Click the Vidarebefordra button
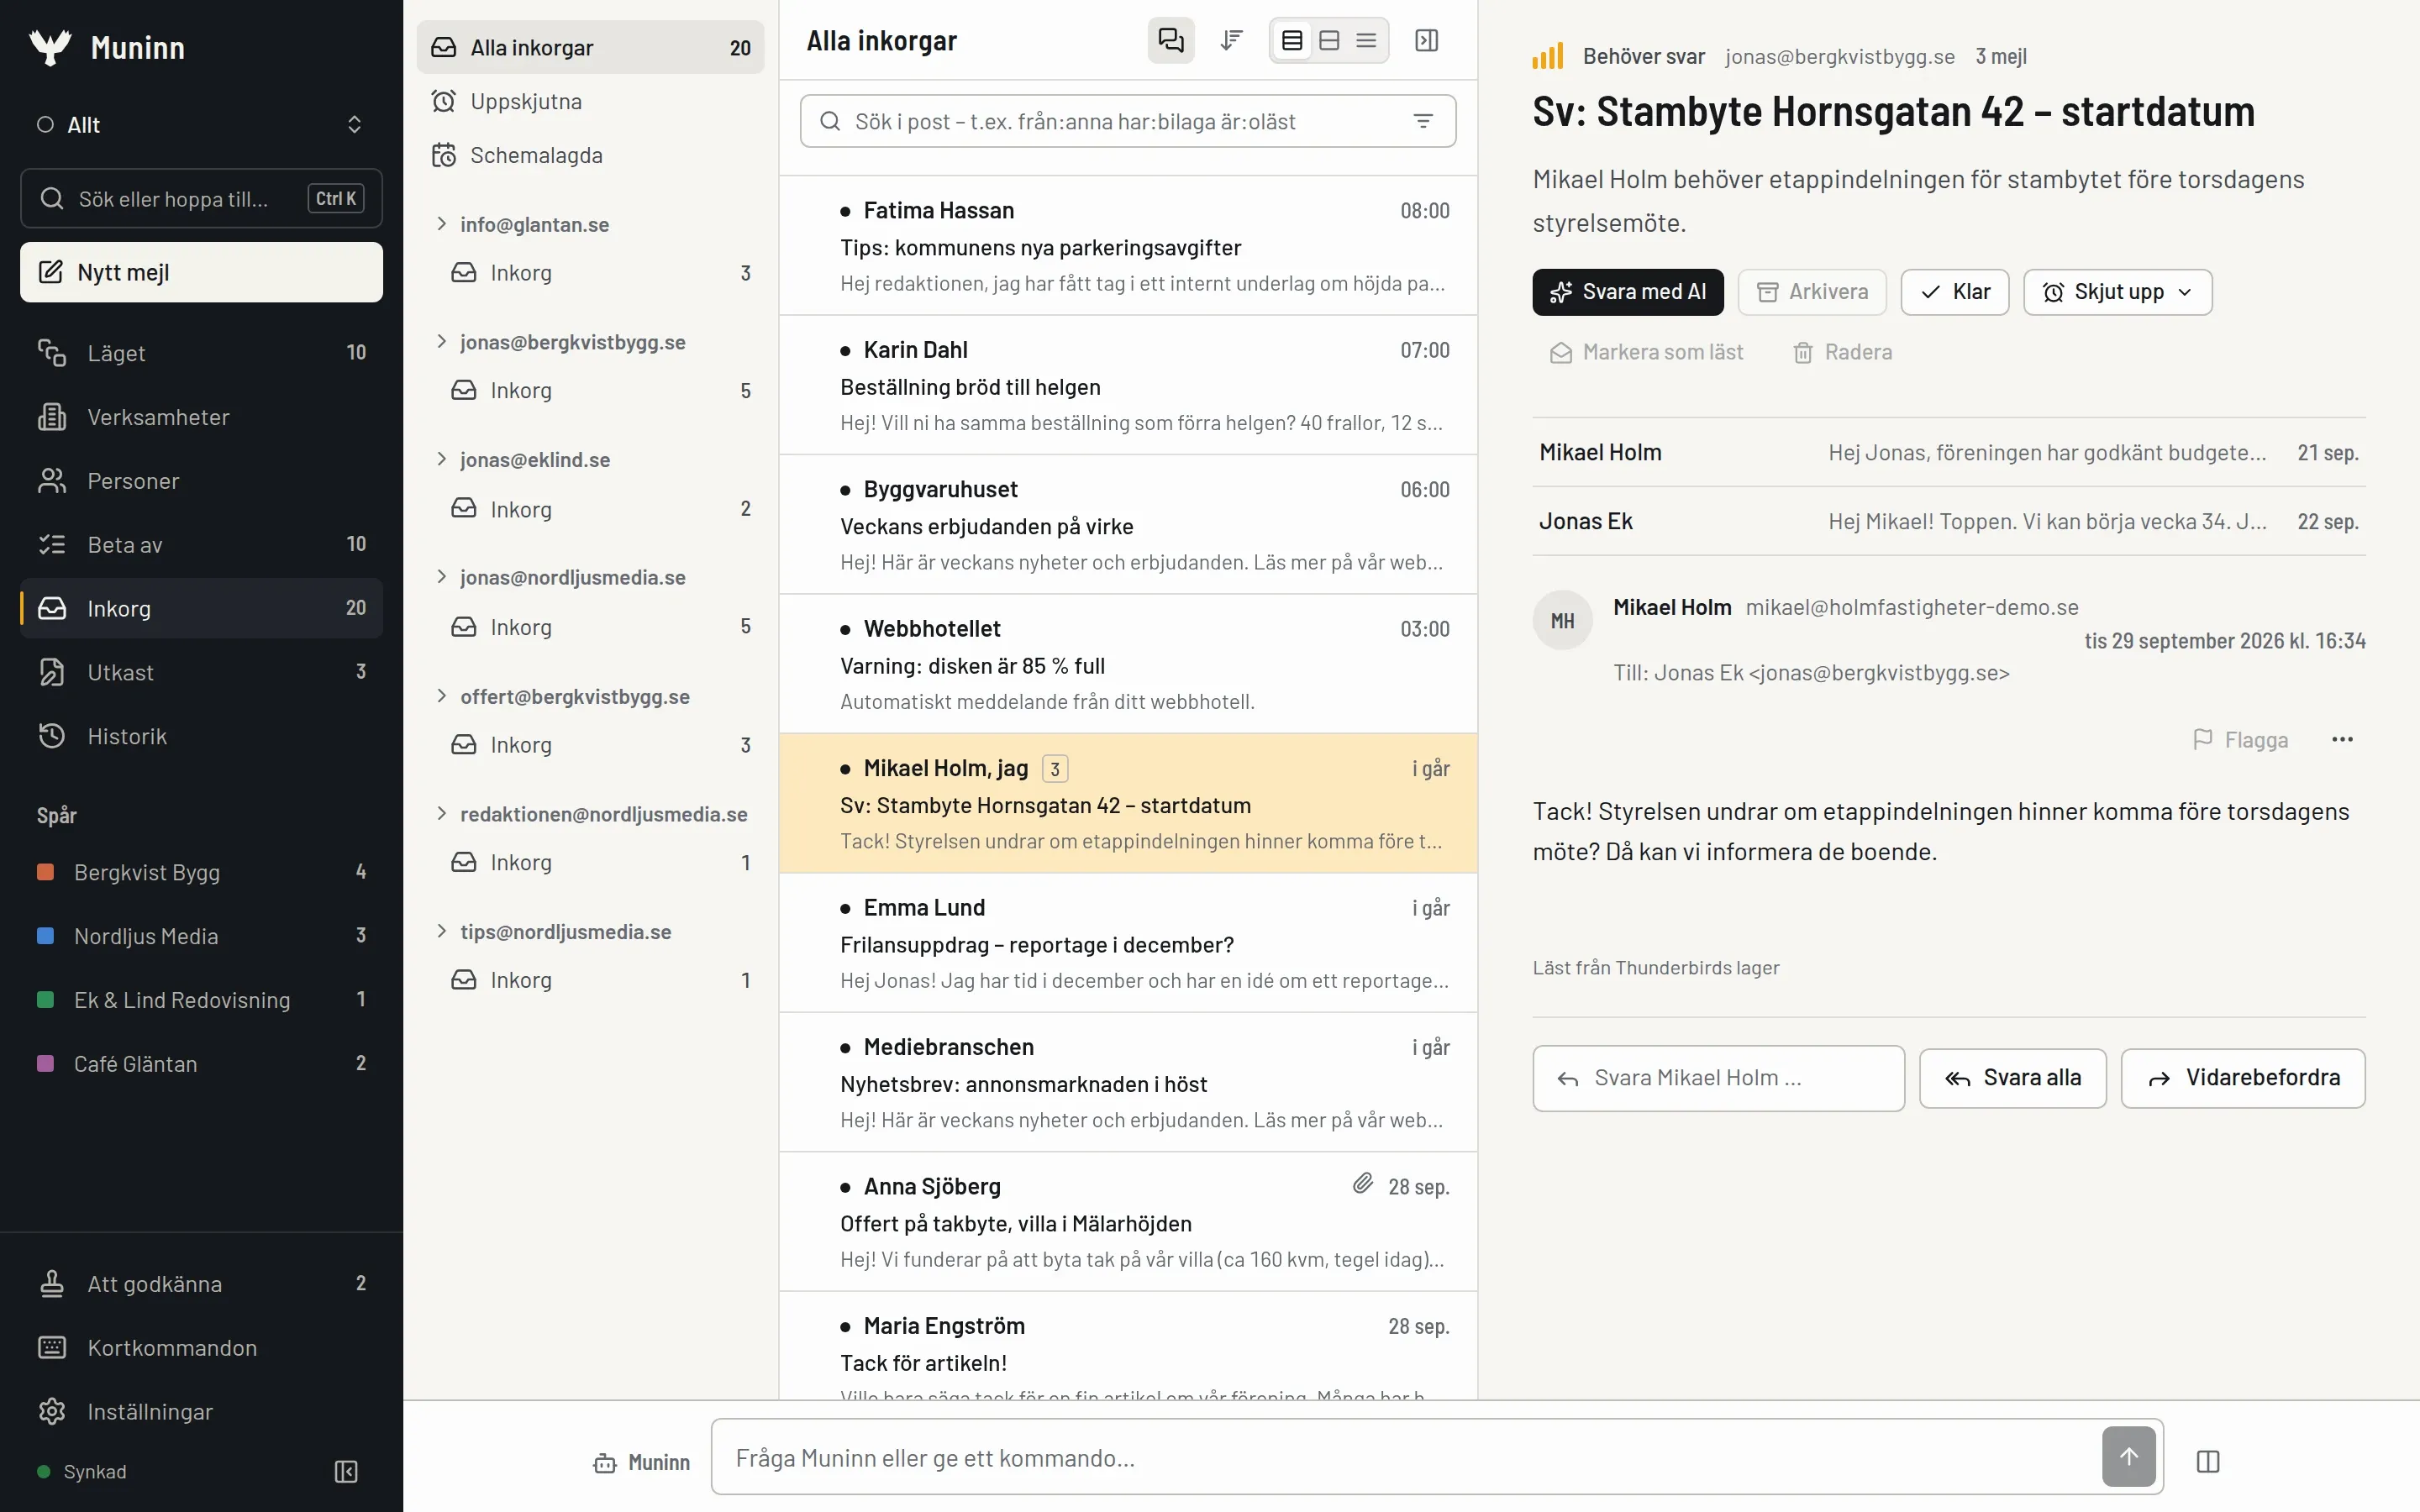This screenshot has height=1512, width=2420. point(2242,1078)
